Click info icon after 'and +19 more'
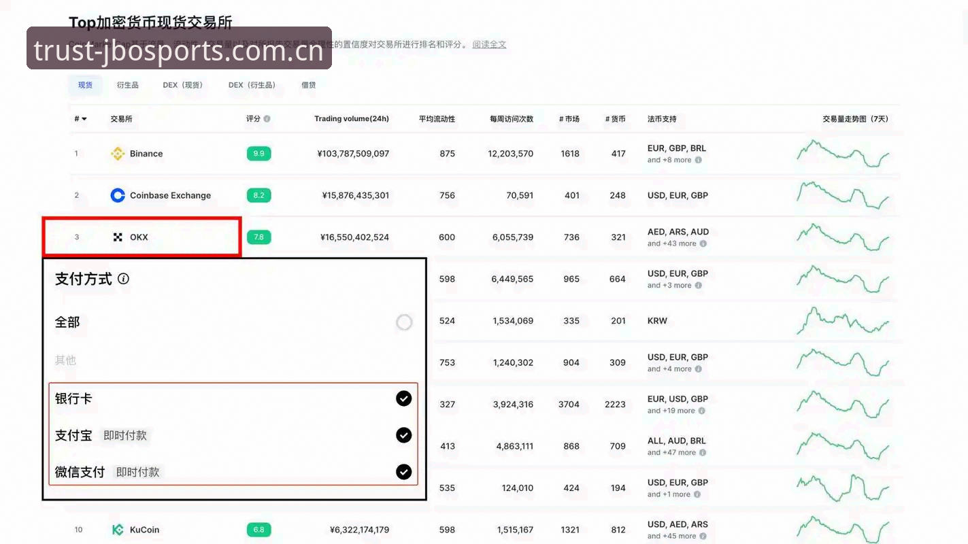 tap(702, 411)
